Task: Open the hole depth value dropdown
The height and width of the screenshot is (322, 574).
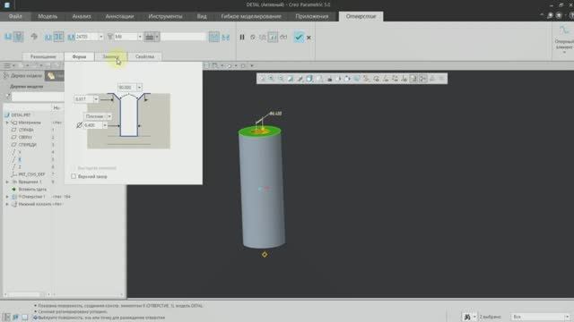Action: tap(101, 37)
